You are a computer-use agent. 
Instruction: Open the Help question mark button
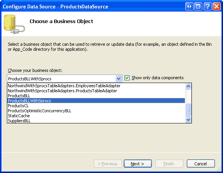[208, 7]
